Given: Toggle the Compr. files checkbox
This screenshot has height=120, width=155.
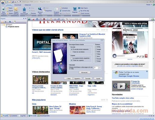Looking at the screenshot, I should pos(96,61).
